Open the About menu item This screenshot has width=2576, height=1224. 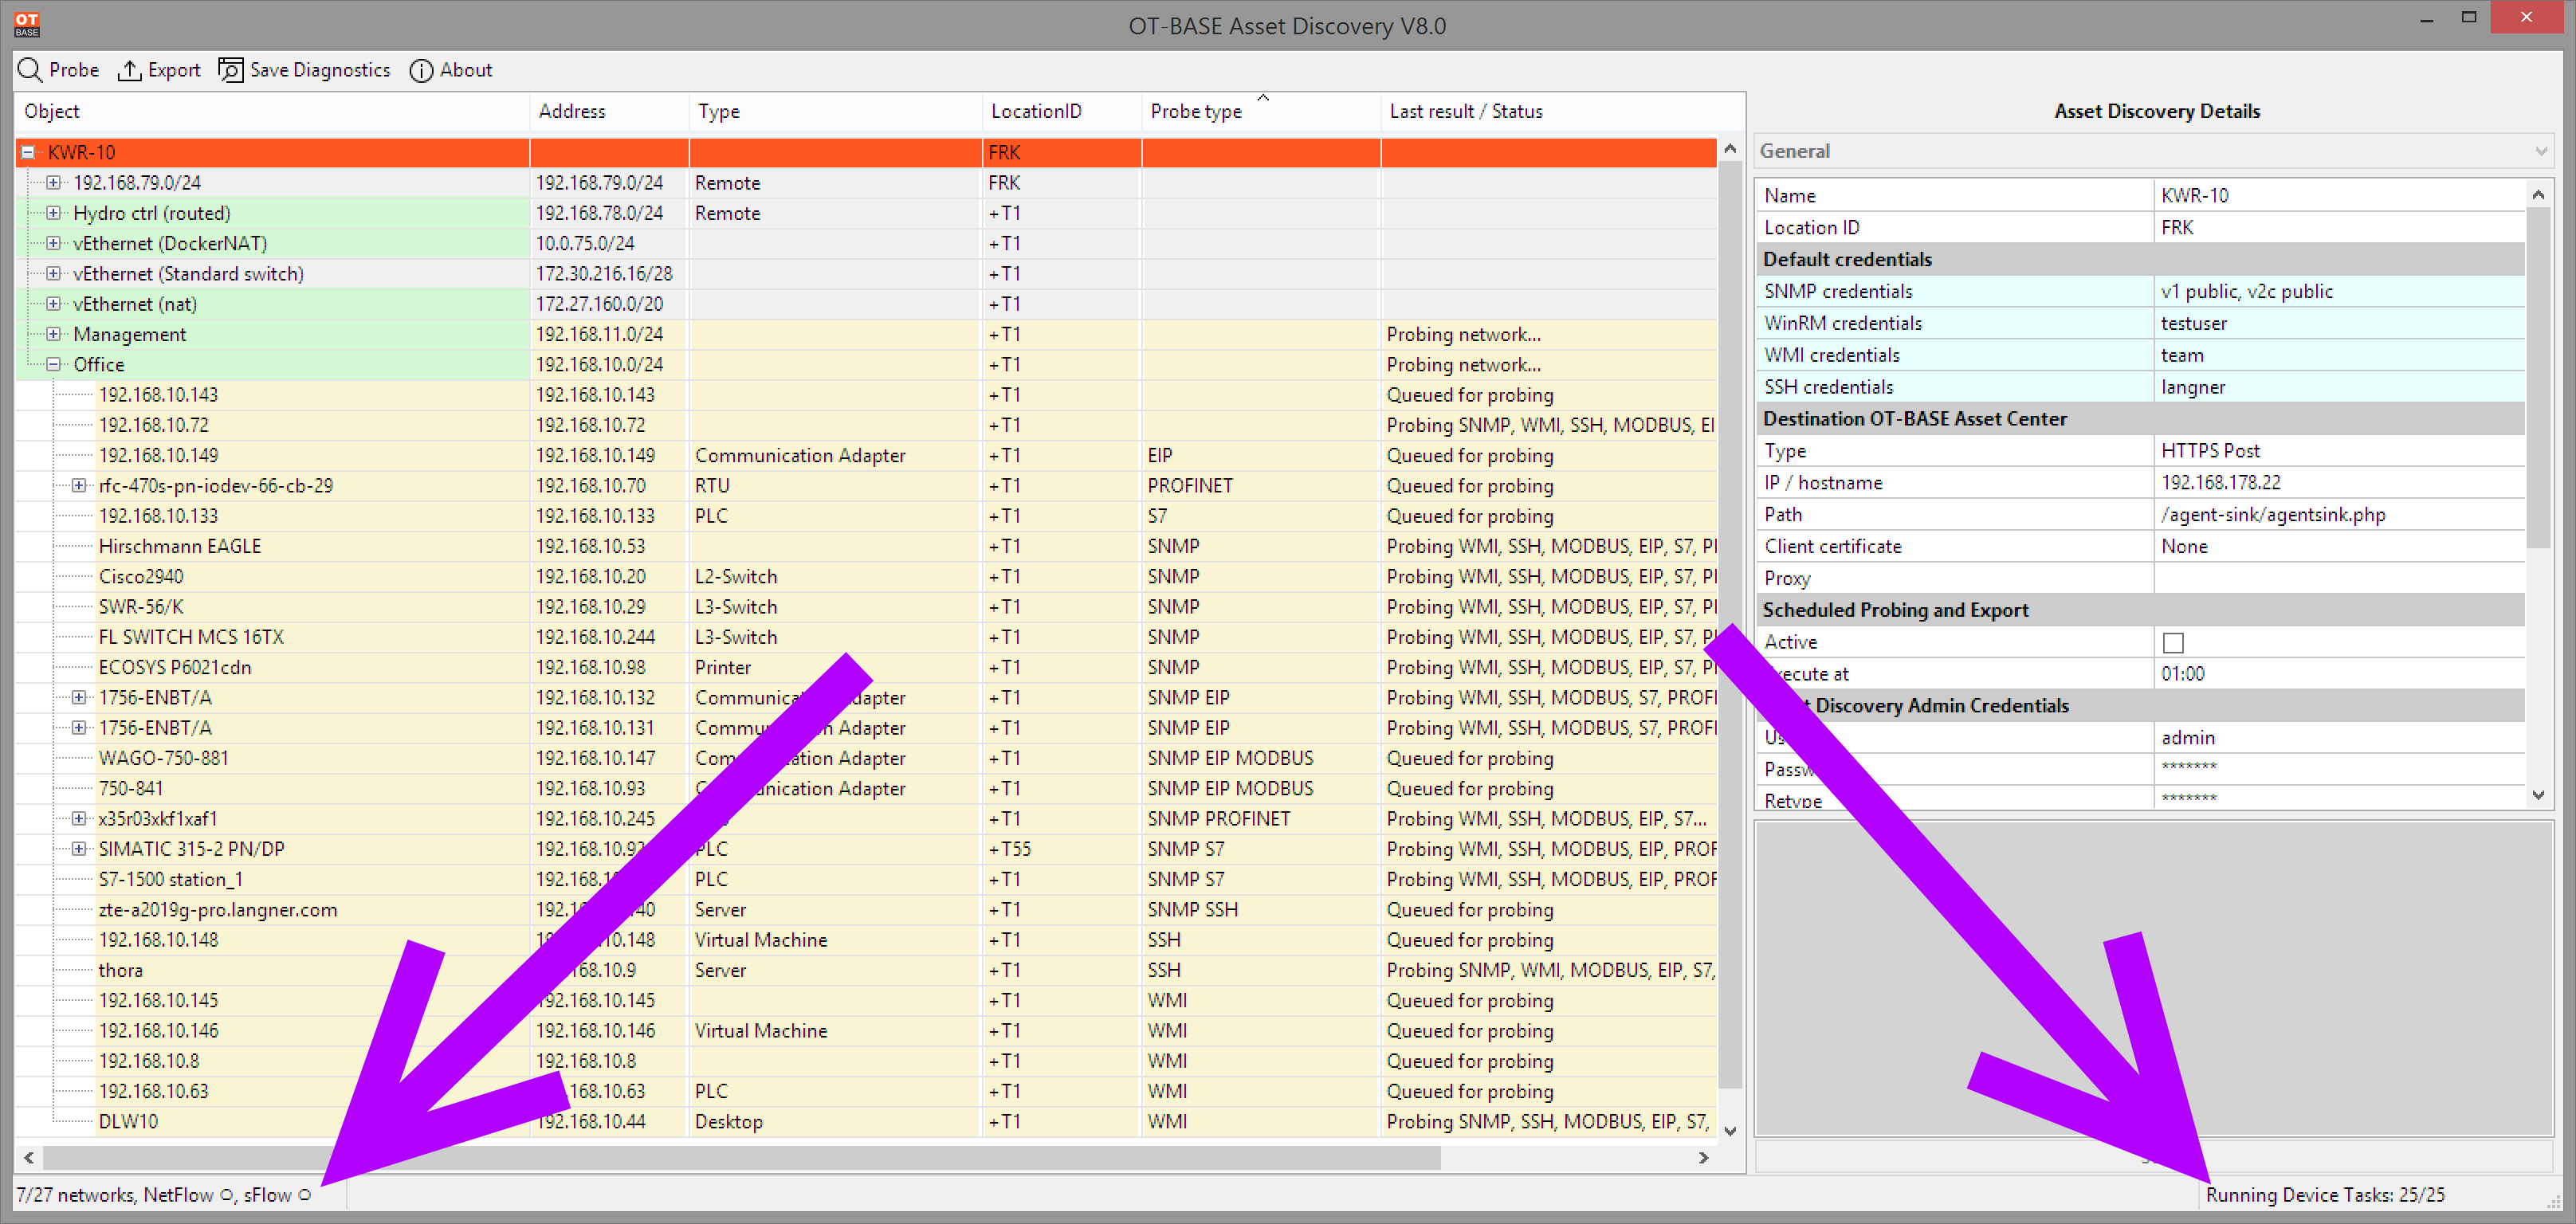tap(452, 70)
